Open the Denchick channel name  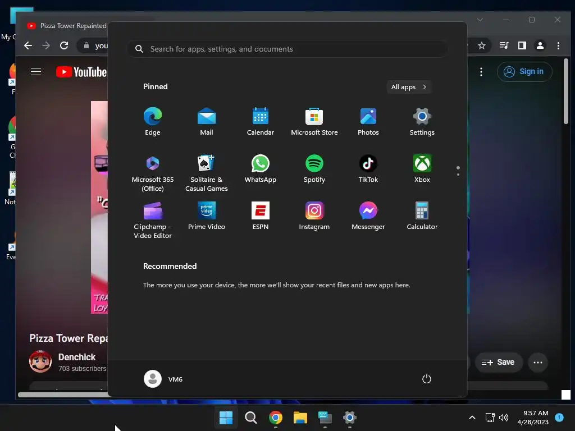(76, 357)
